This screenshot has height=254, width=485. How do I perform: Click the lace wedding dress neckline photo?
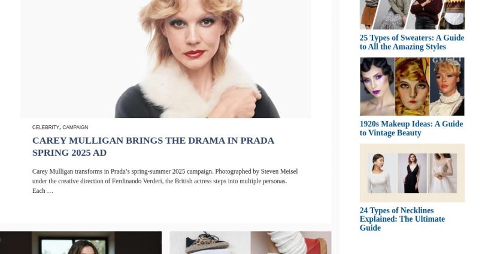[x=442, y=173]
